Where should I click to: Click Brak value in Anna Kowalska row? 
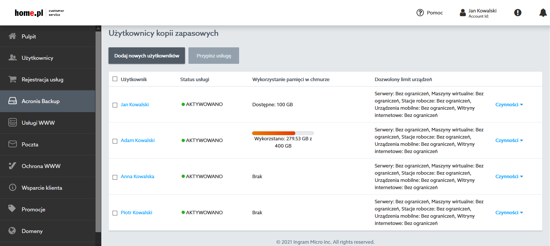coord(257,176)
